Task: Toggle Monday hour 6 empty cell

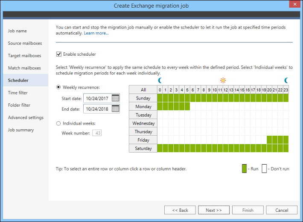Action: pyautogui.click(x=192, y=106)
